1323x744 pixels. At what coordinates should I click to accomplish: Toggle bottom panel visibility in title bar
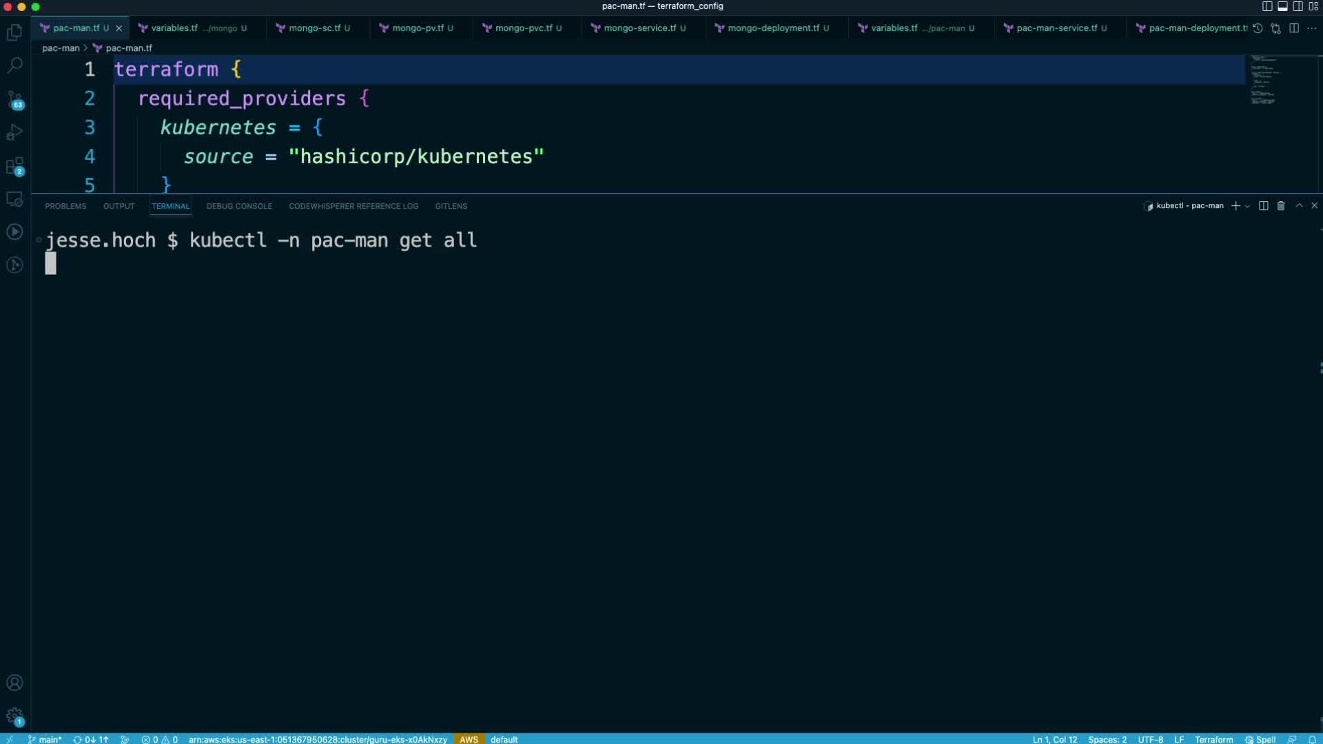pyautogui.click(x=1282, y=6)
